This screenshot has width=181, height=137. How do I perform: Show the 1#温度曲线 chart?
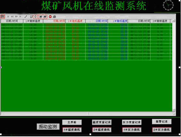(72, 130)
